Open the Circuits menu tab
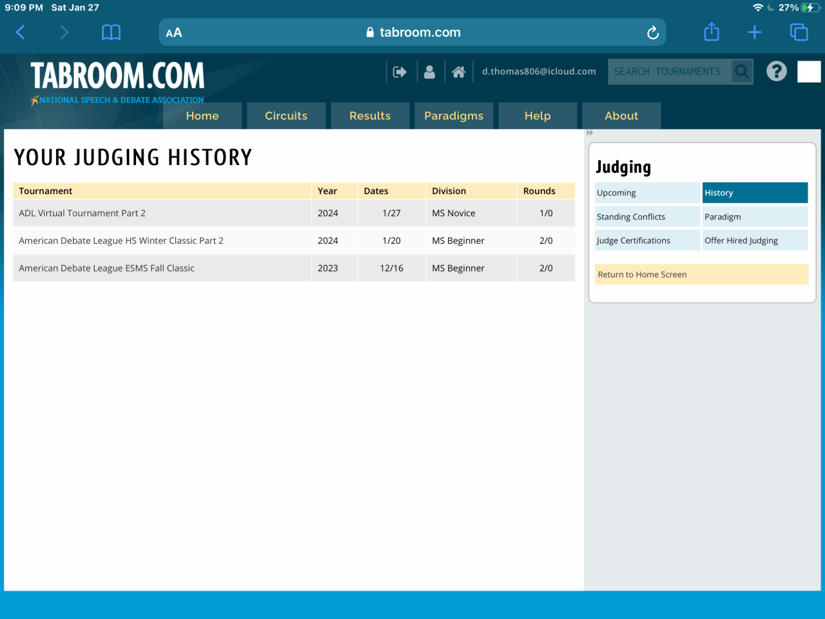This screenshot has width=825, height=619. (286, 116)
